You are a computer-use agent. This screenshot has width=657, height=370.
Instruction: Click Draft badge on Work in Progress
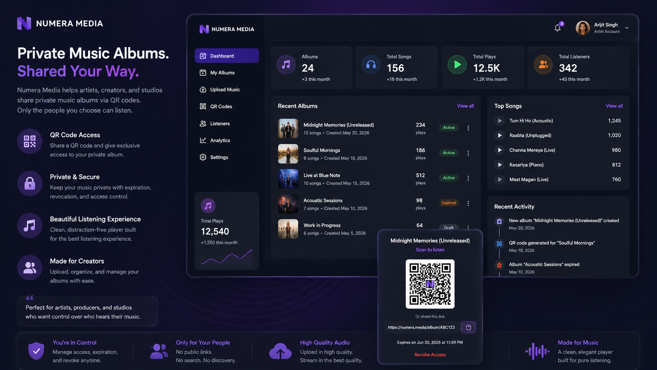tap(449, 228)
